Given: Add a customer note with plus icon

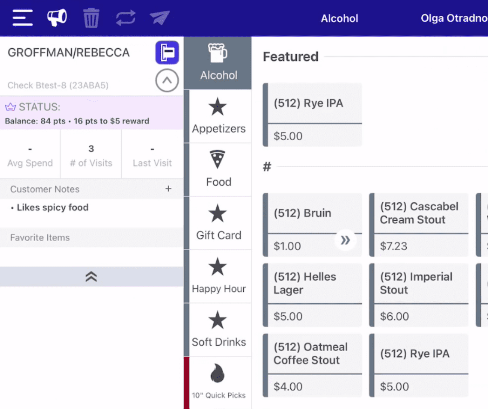Looking at the screenshot, I should pos(168,189).
